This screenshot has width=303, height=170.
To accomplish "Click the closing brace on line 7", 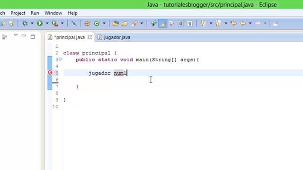I will coord(77,86).
